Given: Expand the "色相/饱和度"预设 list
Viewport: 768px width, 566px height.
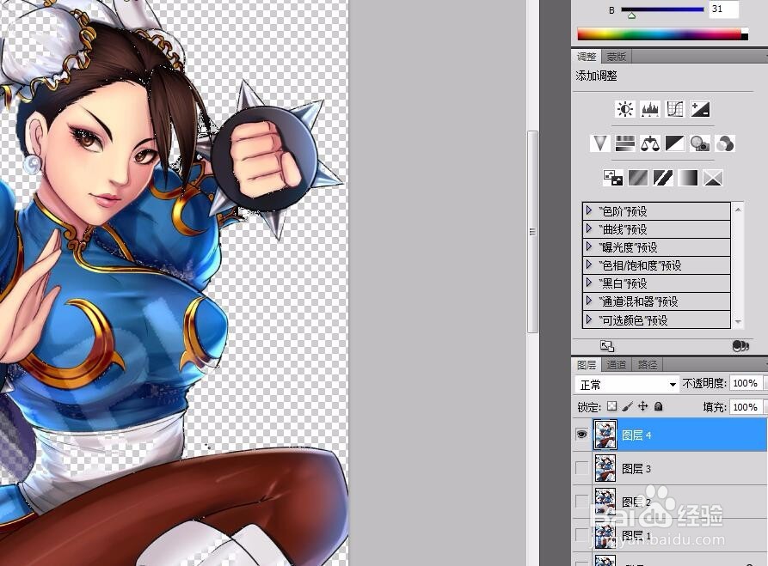Looking at the screenshot, I should pos(589,265).
